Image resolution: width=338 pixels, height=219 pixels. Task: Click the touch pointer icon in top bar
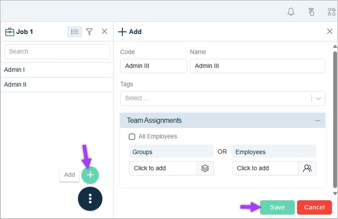click(x=311, y=12)
